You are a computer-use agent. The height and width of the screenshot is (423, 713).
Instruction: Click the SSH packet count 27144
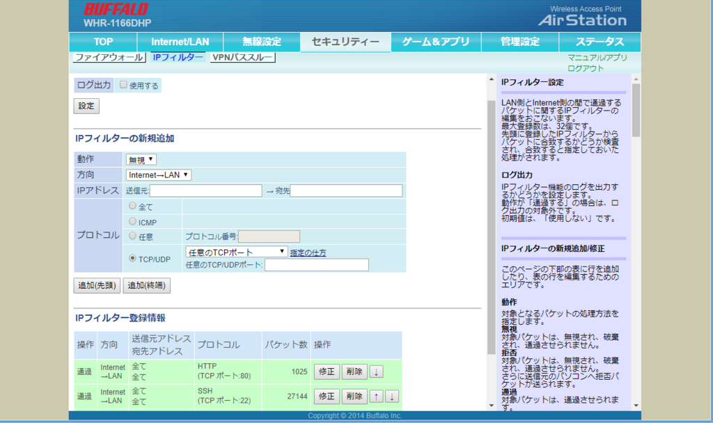click(297, 396)
